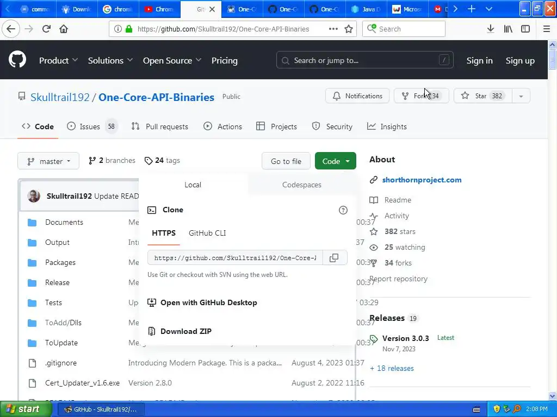The width and height of the screenshot is (557, 417).
Task: Click the antivirus shield tray icon
Action: 497,409
